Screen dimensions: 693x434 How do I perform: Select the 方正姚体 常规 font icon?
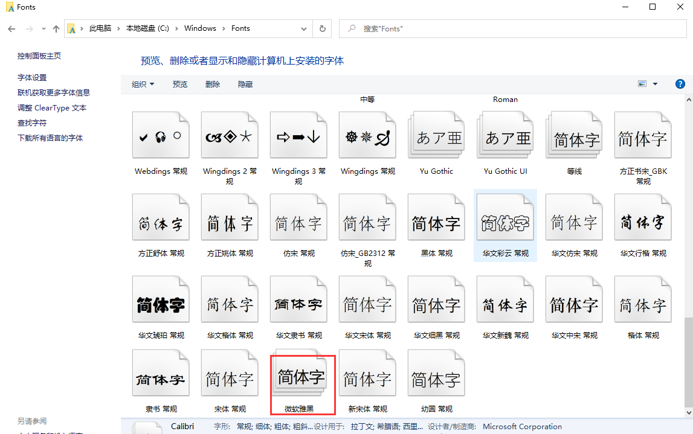[230, 217]
